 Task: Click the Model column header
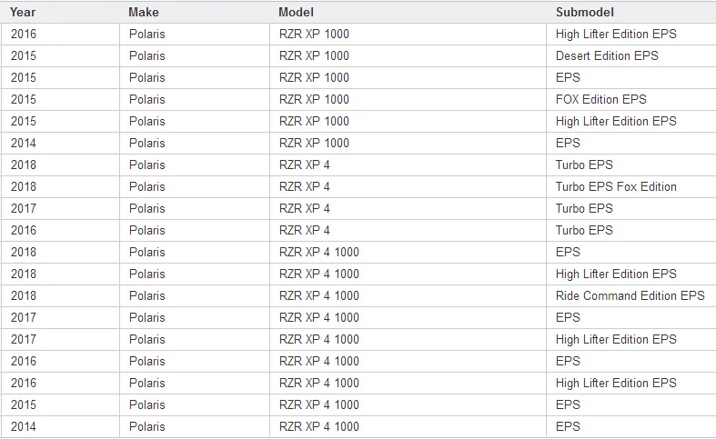coord(296,13)
